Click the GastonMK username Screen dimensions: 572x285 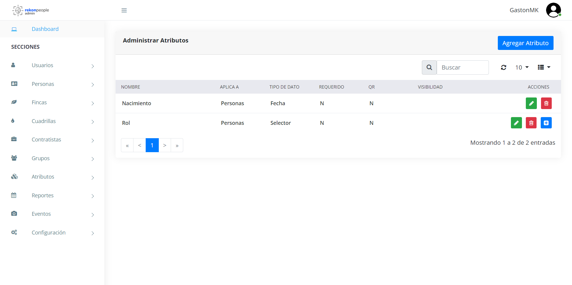point(524,10)
